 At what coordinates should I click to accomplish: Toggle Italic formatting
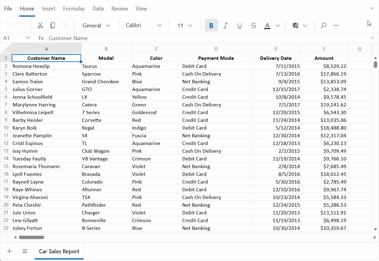pyautogui.click(x=225, y=25)
